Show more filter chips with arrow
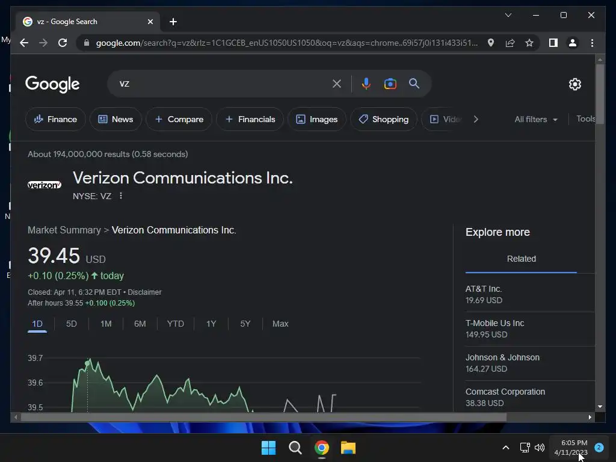Viewport: 616px width, 462px height. coord(476,119)
